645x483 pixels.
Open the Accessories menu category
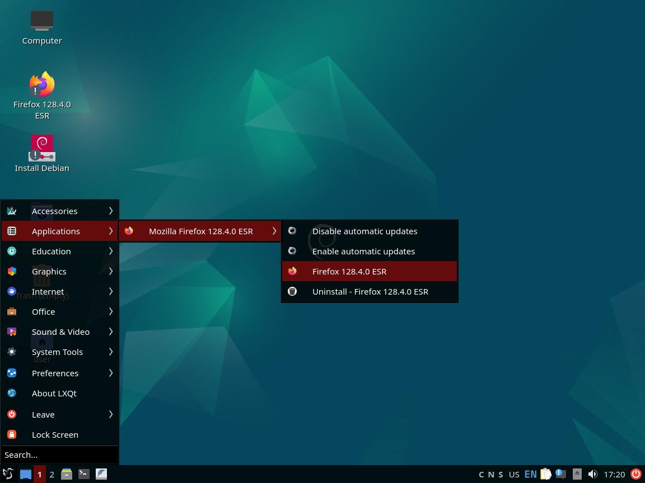coord(60,211)
